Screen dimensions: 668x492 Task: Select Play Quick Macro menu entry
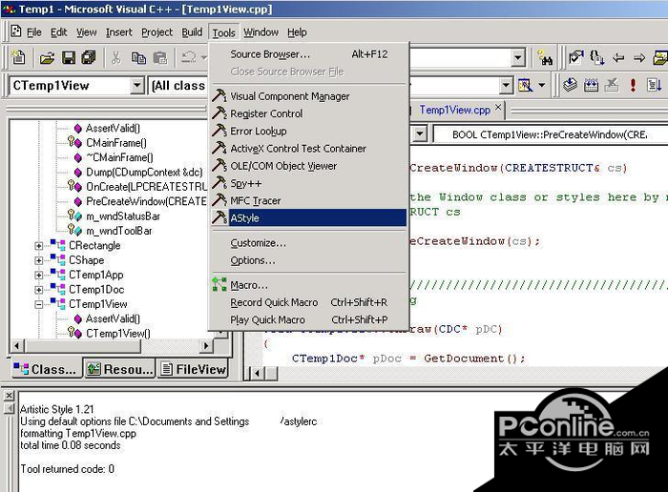(309, 319)
